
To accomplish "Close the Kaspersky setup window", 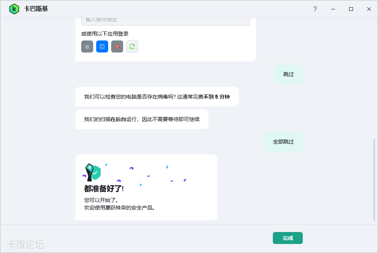I will click(x=369, y=9).
